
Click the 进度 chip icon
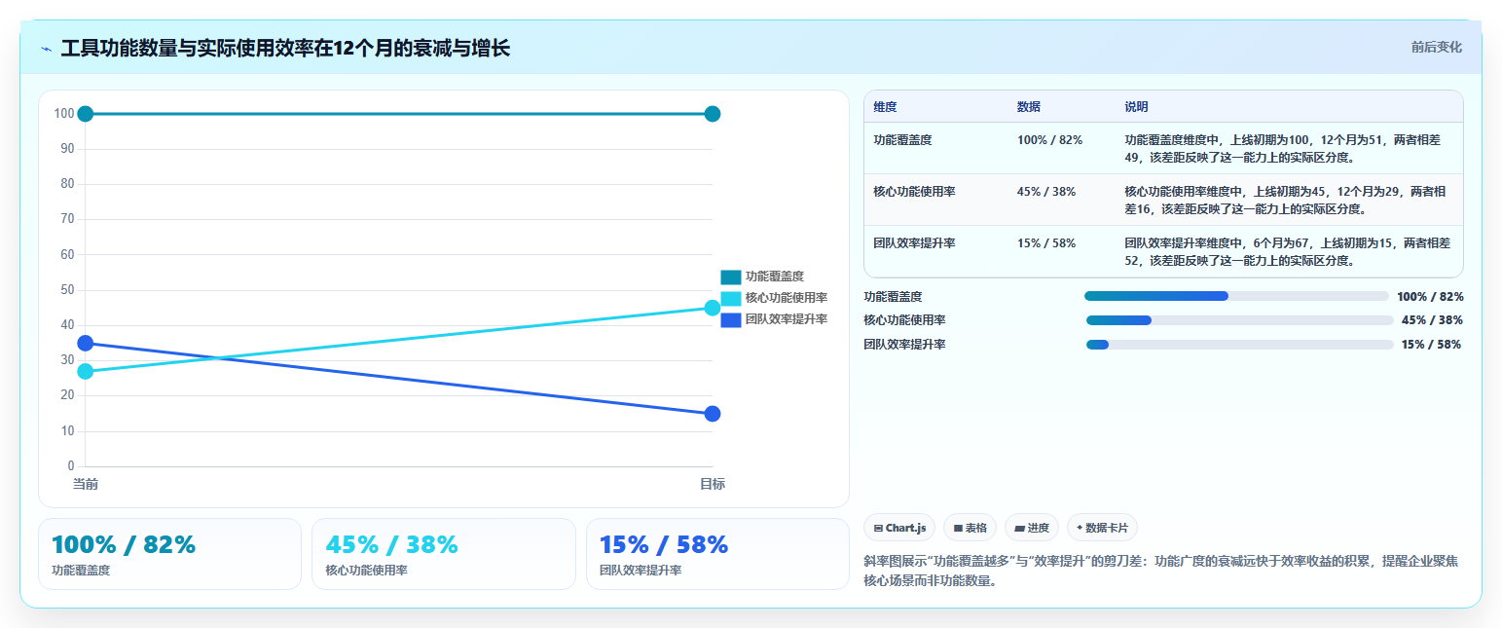pos(1019,528)
